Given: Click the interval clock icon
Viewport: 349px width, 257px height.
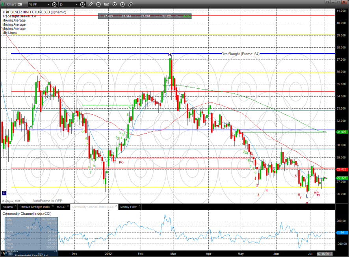Looking at the screenshot, I should [x=82, y=4].
